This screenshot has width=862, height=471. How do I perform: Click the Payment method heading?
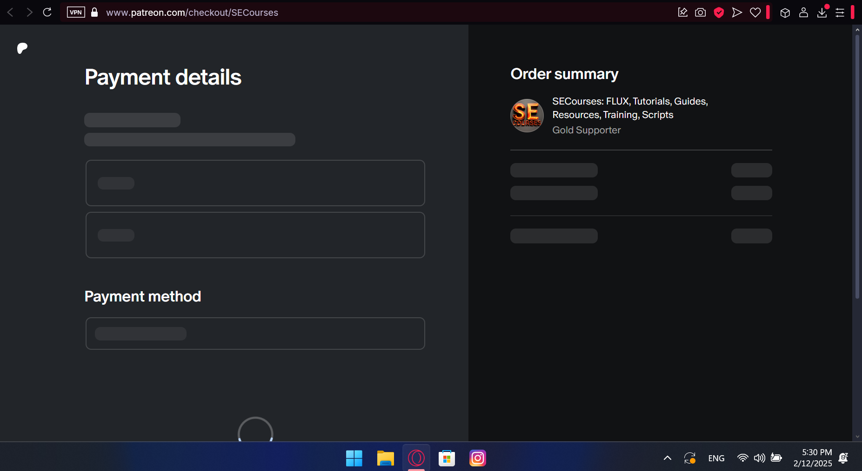tap(143, 296)
